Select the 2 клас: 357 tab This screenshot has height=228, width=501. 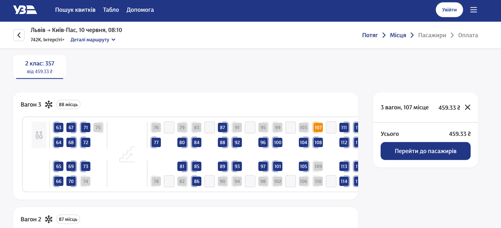coord(40,67)
